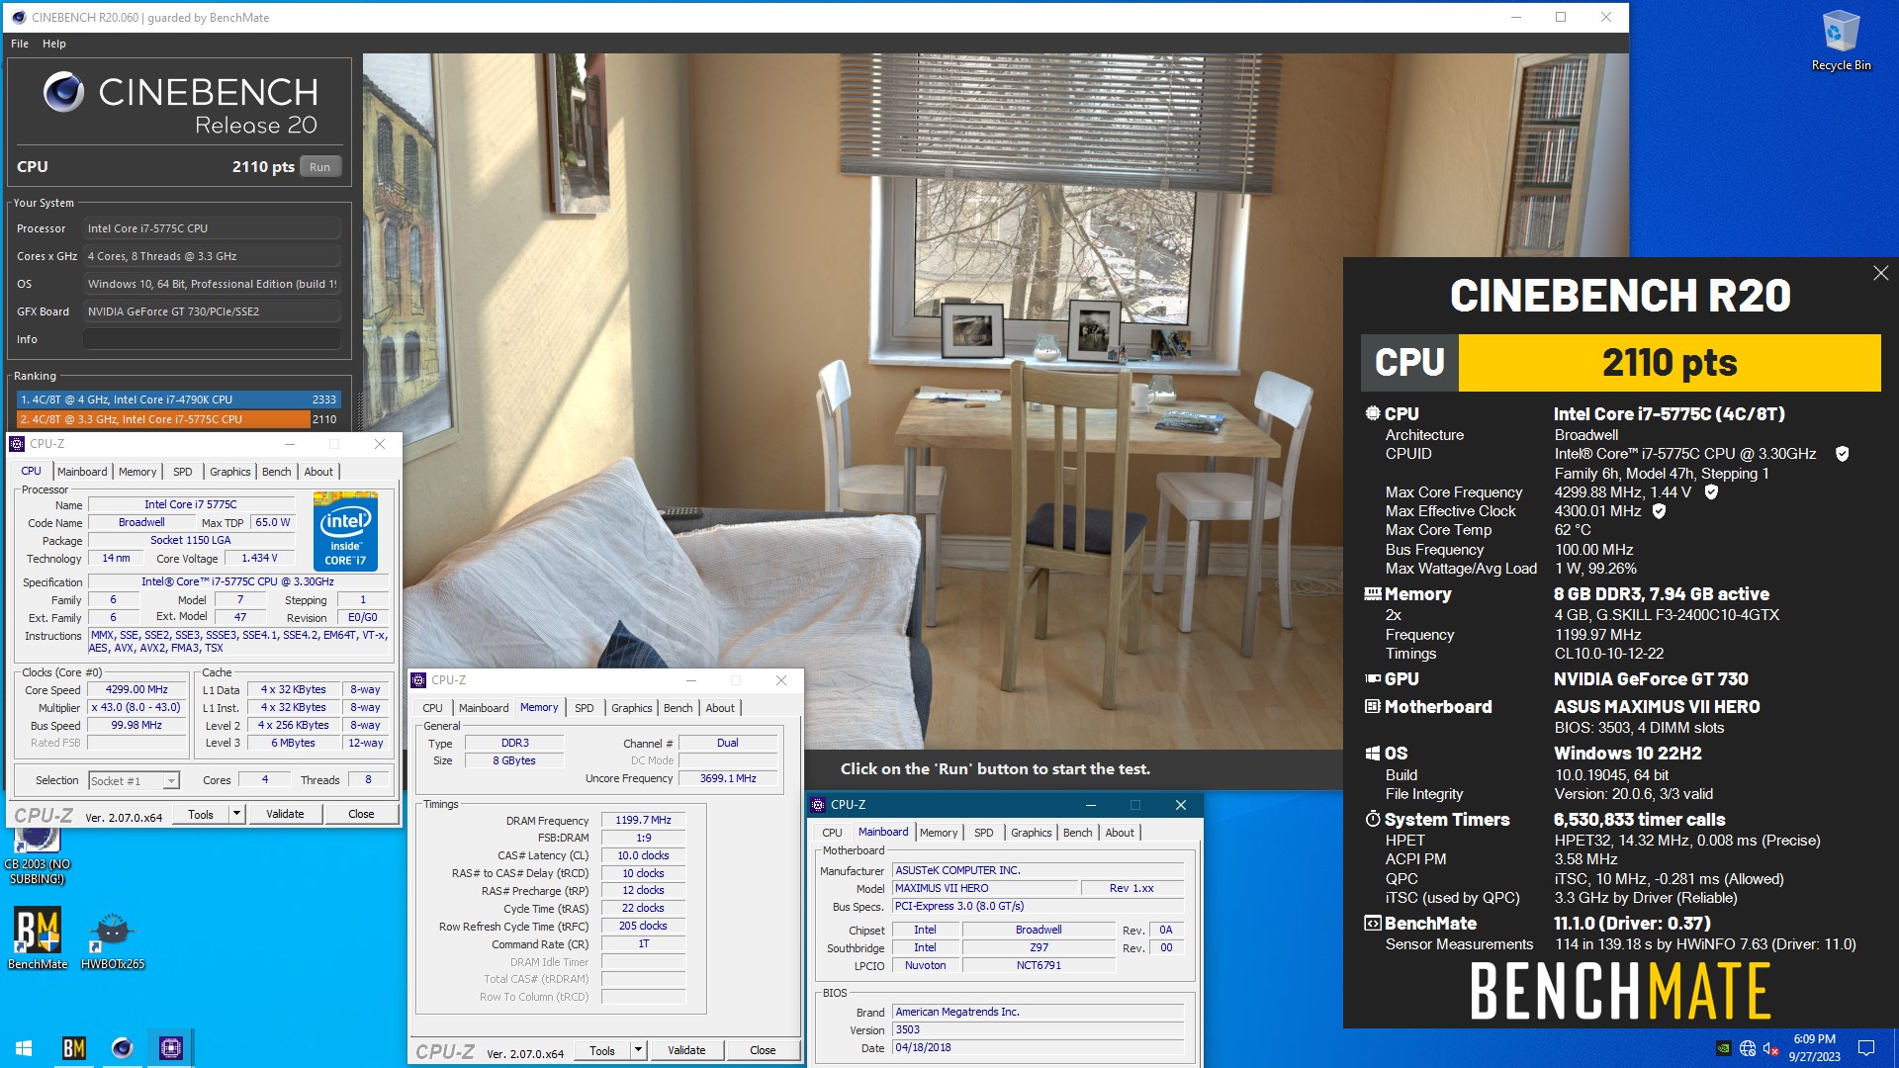Open the Cinebench File menu
Viewport: 1899px width, 1068px height.
tap(20, 44)
